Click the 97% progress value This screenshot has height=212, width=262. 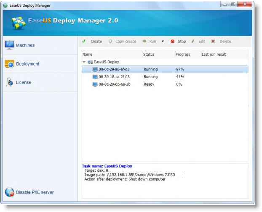180,69
